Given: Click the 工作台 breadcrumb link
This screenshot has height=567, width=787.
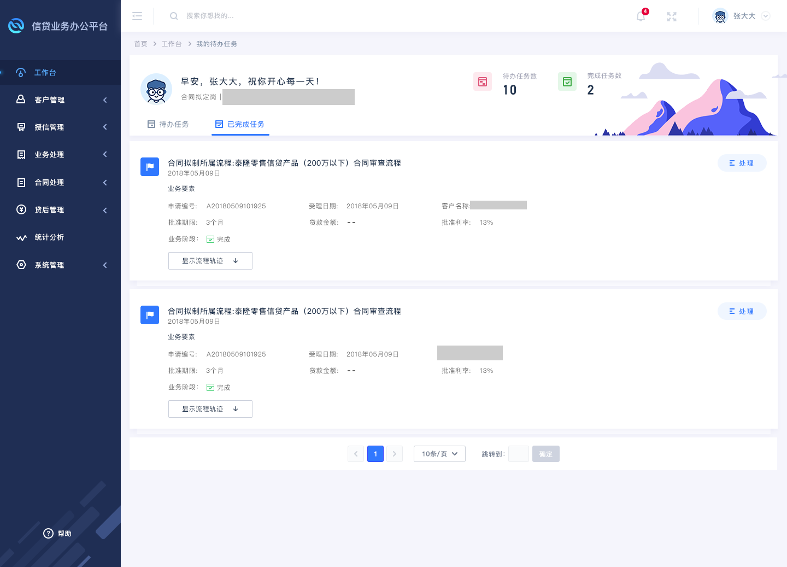Looking at the screenshot, I should tap(171, 44).
